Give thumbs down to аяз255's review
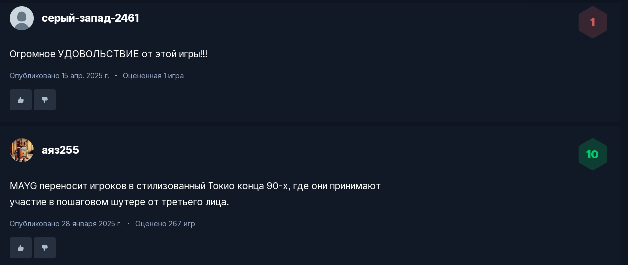The width and height of the screenshot is (628, 265). (x=45, y=248)
